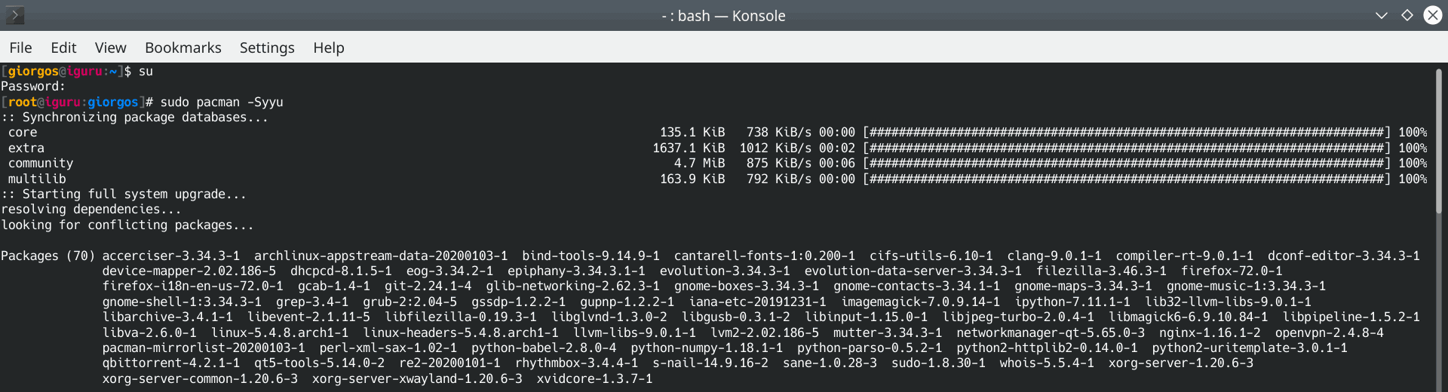The width and height of the screenshot is (1448, 392).
Task: Click the 'Password:' prompt line
Action: pyautogui.click(x=33, y=86)
